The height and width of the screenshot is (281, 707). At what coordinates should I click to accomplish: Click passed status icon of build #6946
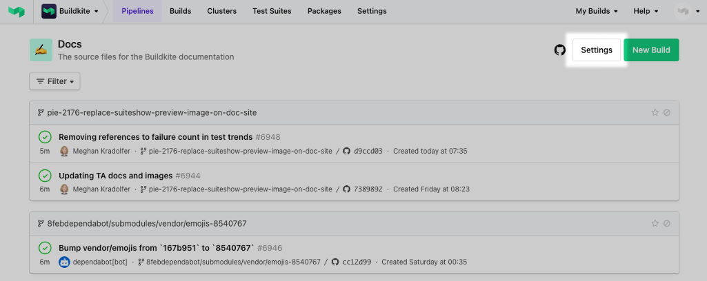pyautogui.click(x=45, y=248)
